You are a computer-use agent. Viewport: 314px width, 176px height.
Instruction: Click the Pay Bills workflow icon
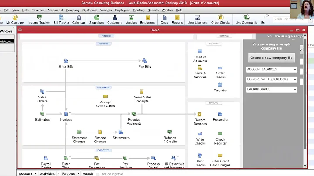pos(145,63)
